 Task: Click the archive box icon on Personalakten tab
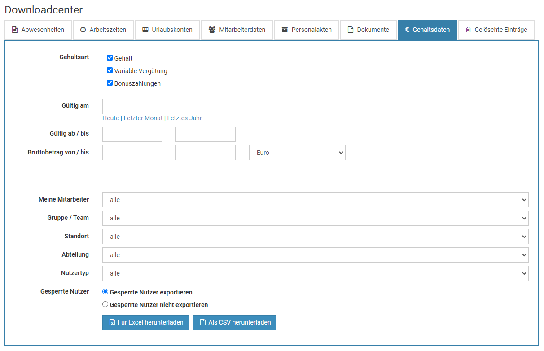click(x=285, y=30)
